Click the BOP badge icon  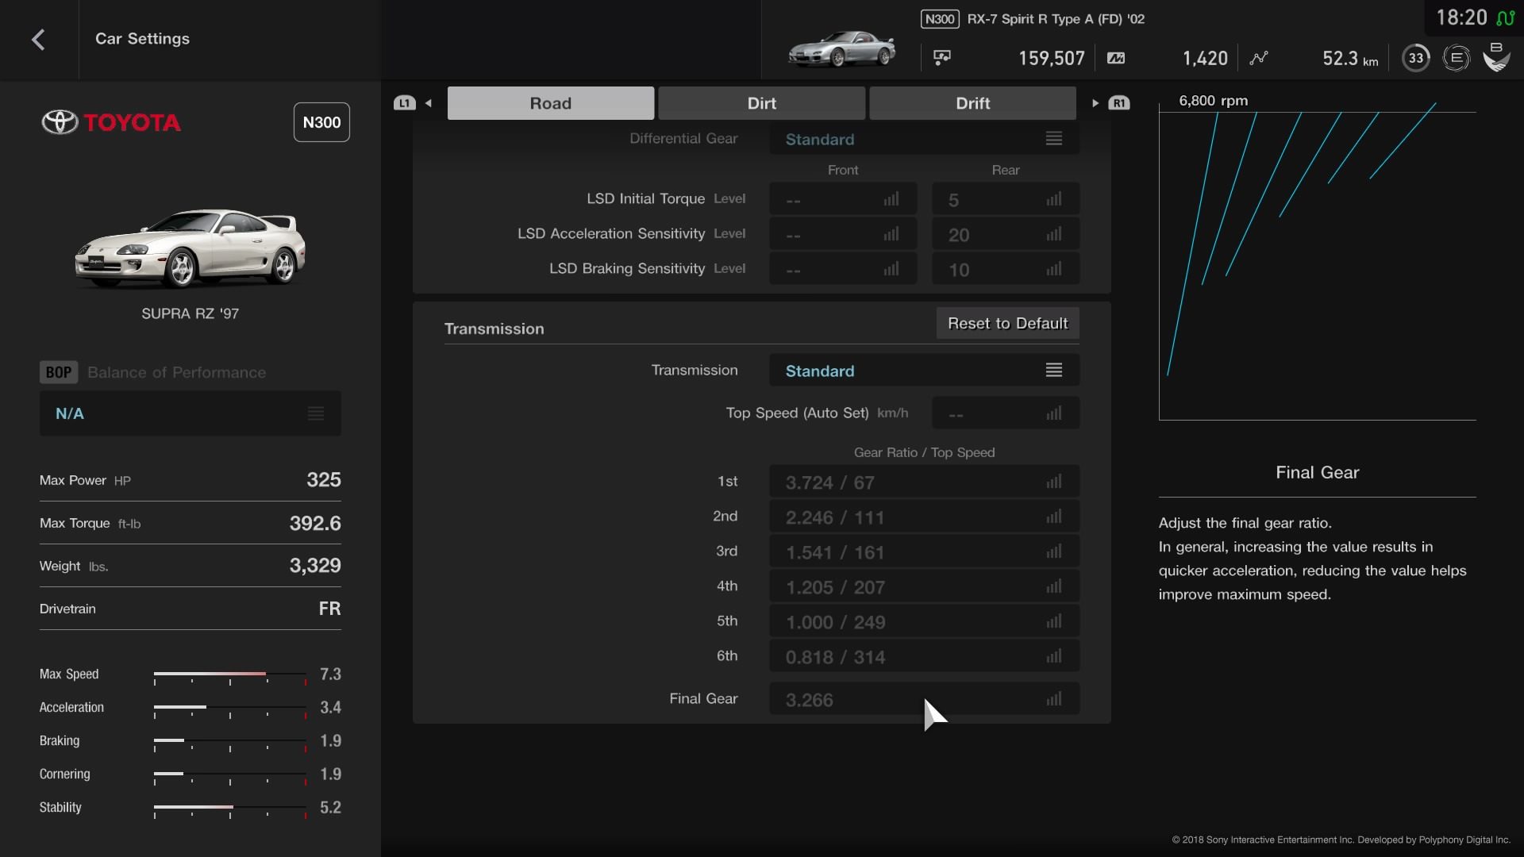tap(59, 372)
